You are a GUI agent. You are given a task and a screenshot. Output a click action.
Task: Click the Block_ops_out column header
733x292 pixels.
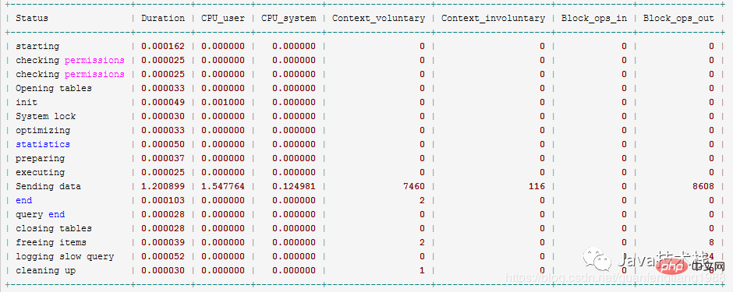pos(678,18)
